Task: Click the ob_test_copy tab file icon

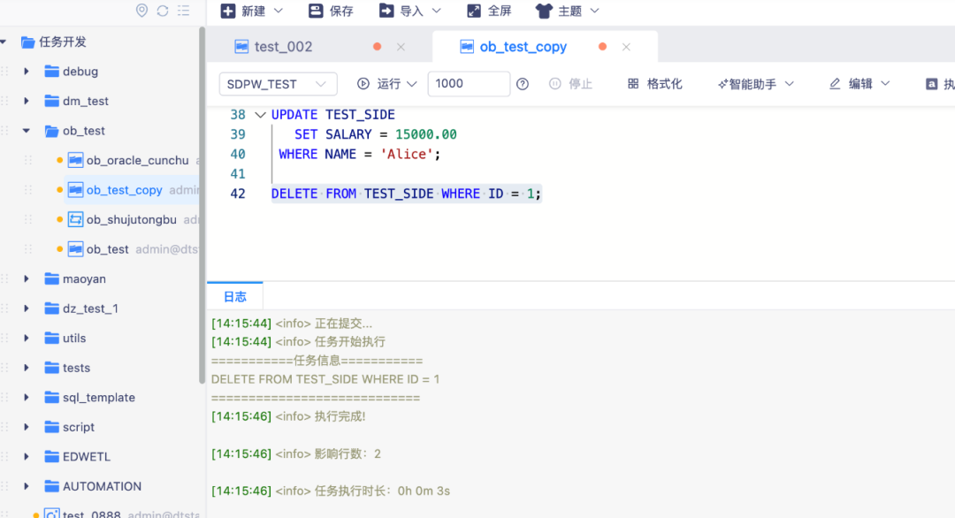Action: tap(467, 47)
